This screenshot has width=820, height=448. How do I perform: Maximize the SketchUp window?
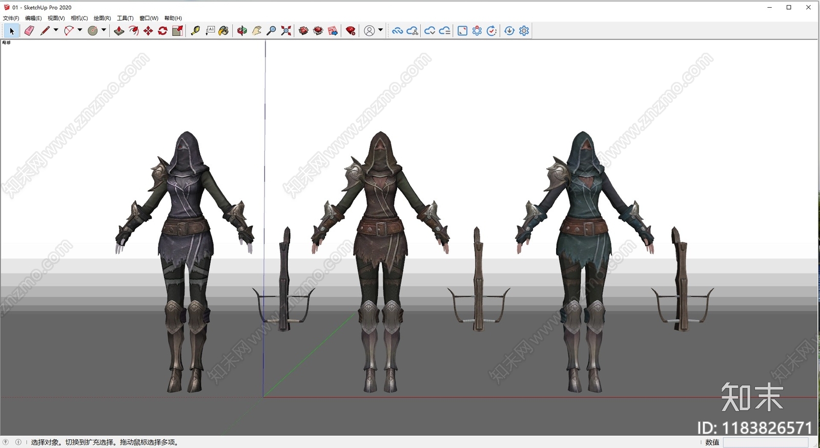(x=789, y=7)
